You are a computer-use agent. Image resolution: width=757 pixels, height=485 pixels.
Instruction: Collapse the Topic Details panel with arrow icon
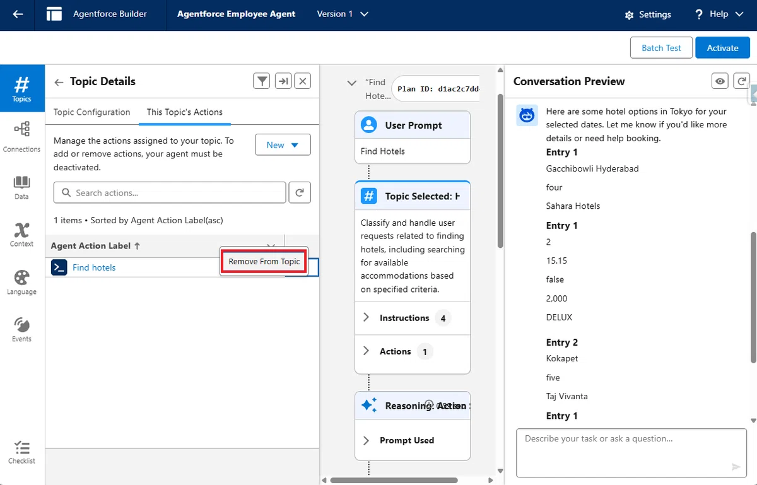pos(284,81)
